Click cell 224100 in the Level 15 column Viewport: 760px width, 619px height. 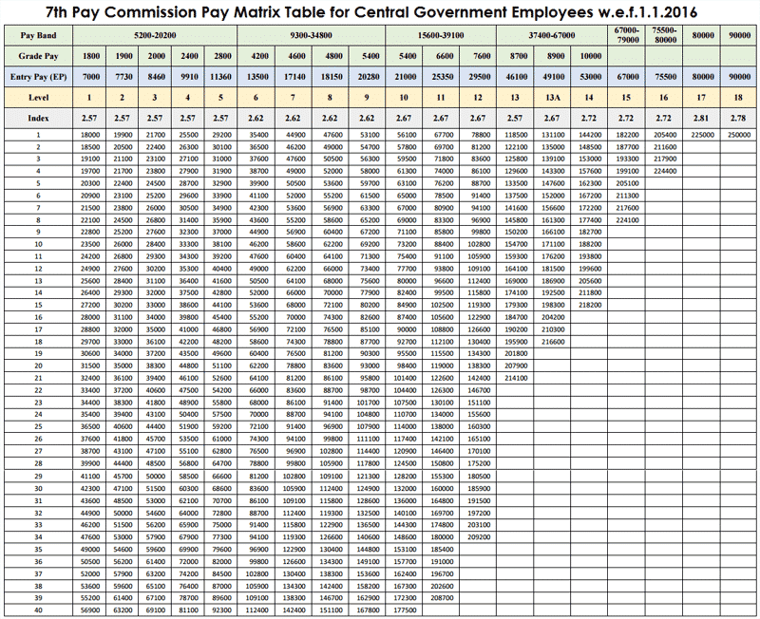click(627, 220)
